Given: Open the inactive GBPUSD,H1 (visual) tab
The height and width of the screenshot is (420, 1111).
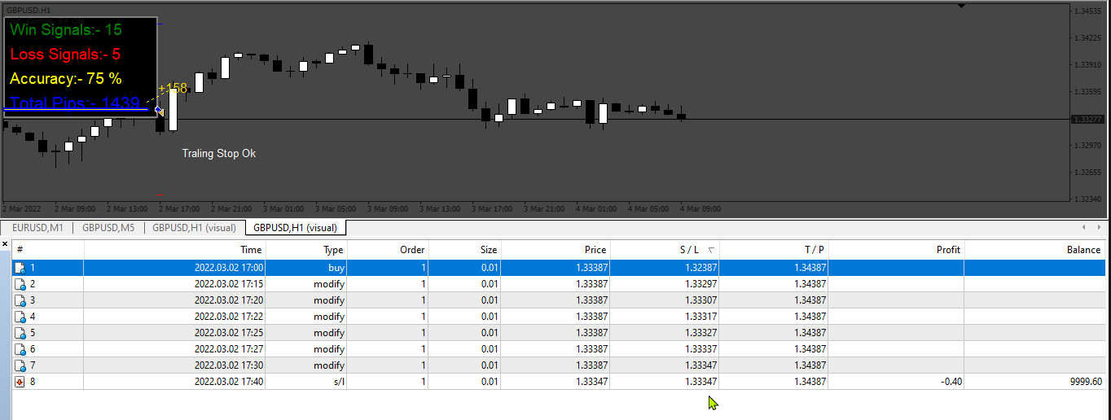Looking at the screenshot, I should (x=194, y=228).
